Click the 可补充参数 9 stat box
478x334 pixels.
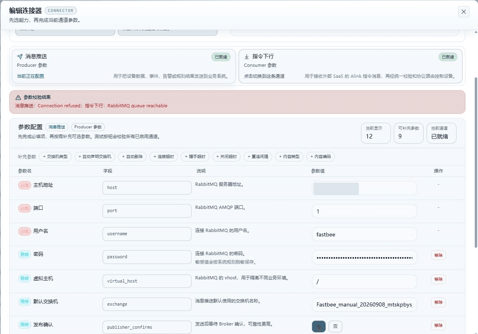pyautogui.click(x=408, y=133)
